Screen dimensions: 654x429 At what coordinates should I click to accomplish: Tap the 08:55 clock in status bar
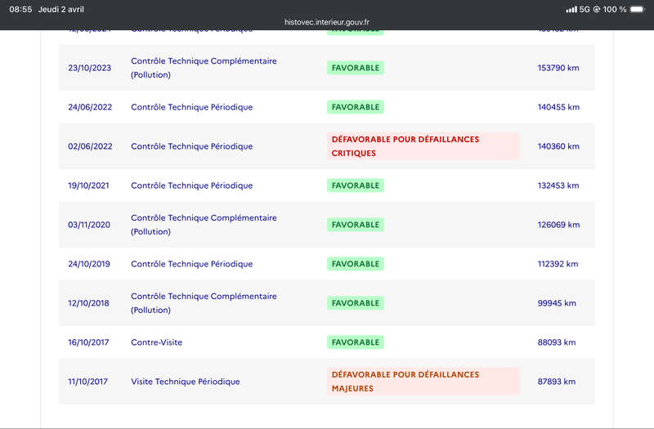coord(20,9)
